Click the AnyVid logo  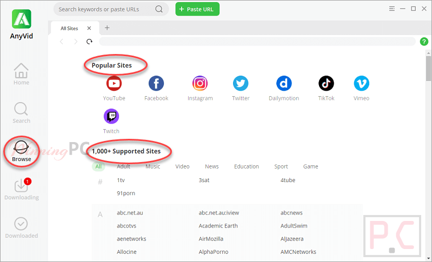(x=22, y=19)
